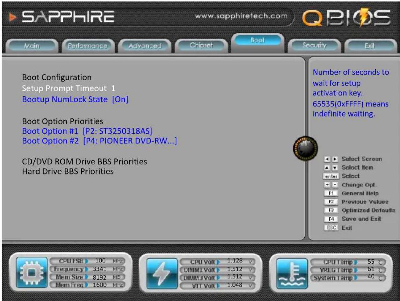The width and height of the screenshot is (400, 301).
Task: Click the F3 Optimized Defaults key
Action: coord(331,211)
